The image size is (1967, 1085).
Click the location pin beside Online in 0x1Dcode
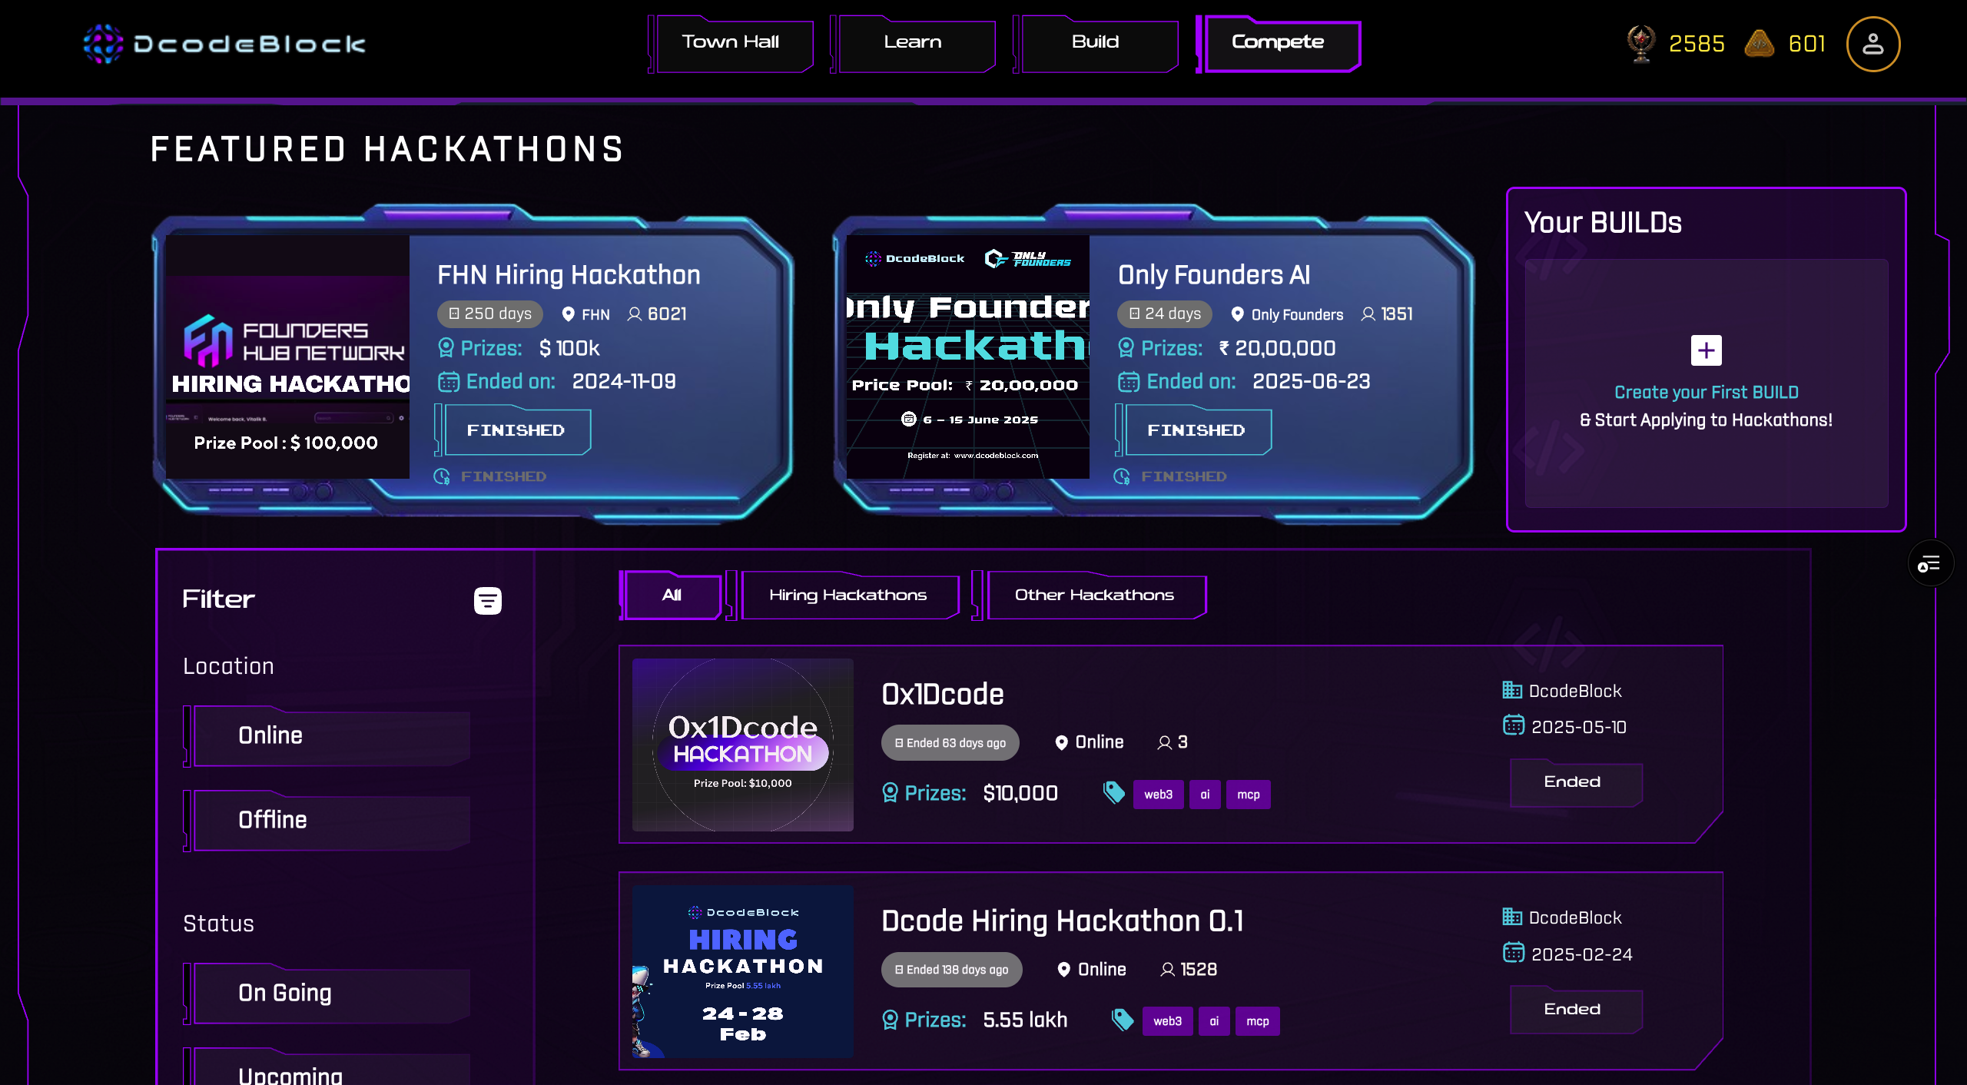click(1061, 742)
